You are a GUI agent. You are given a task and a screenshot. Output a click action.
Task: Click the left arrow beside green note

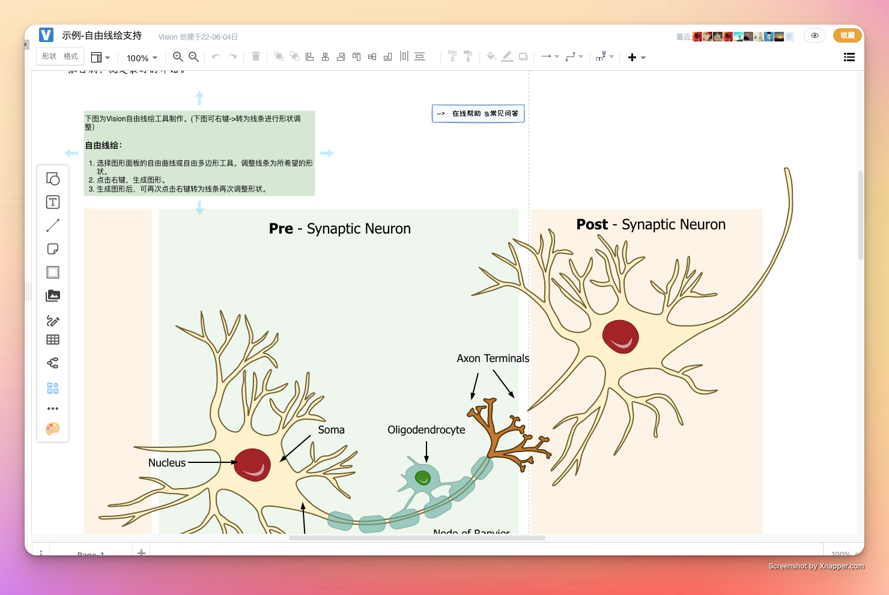pos(71,153)
